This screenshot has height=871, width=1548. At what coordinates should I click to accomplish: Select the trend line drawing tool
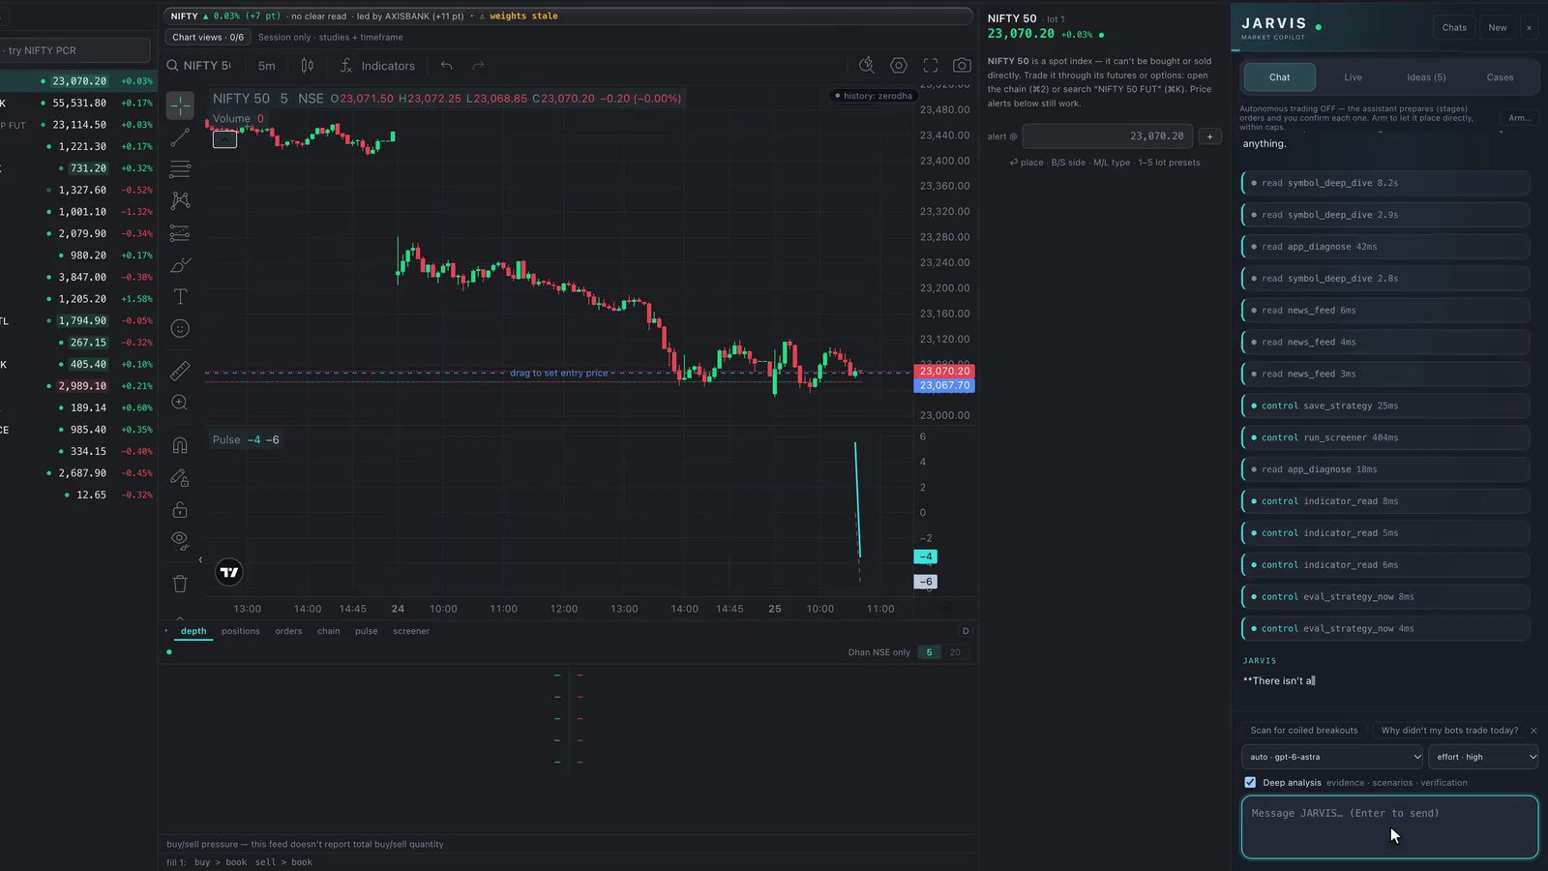pyautogui.click(x=180, y=138)
